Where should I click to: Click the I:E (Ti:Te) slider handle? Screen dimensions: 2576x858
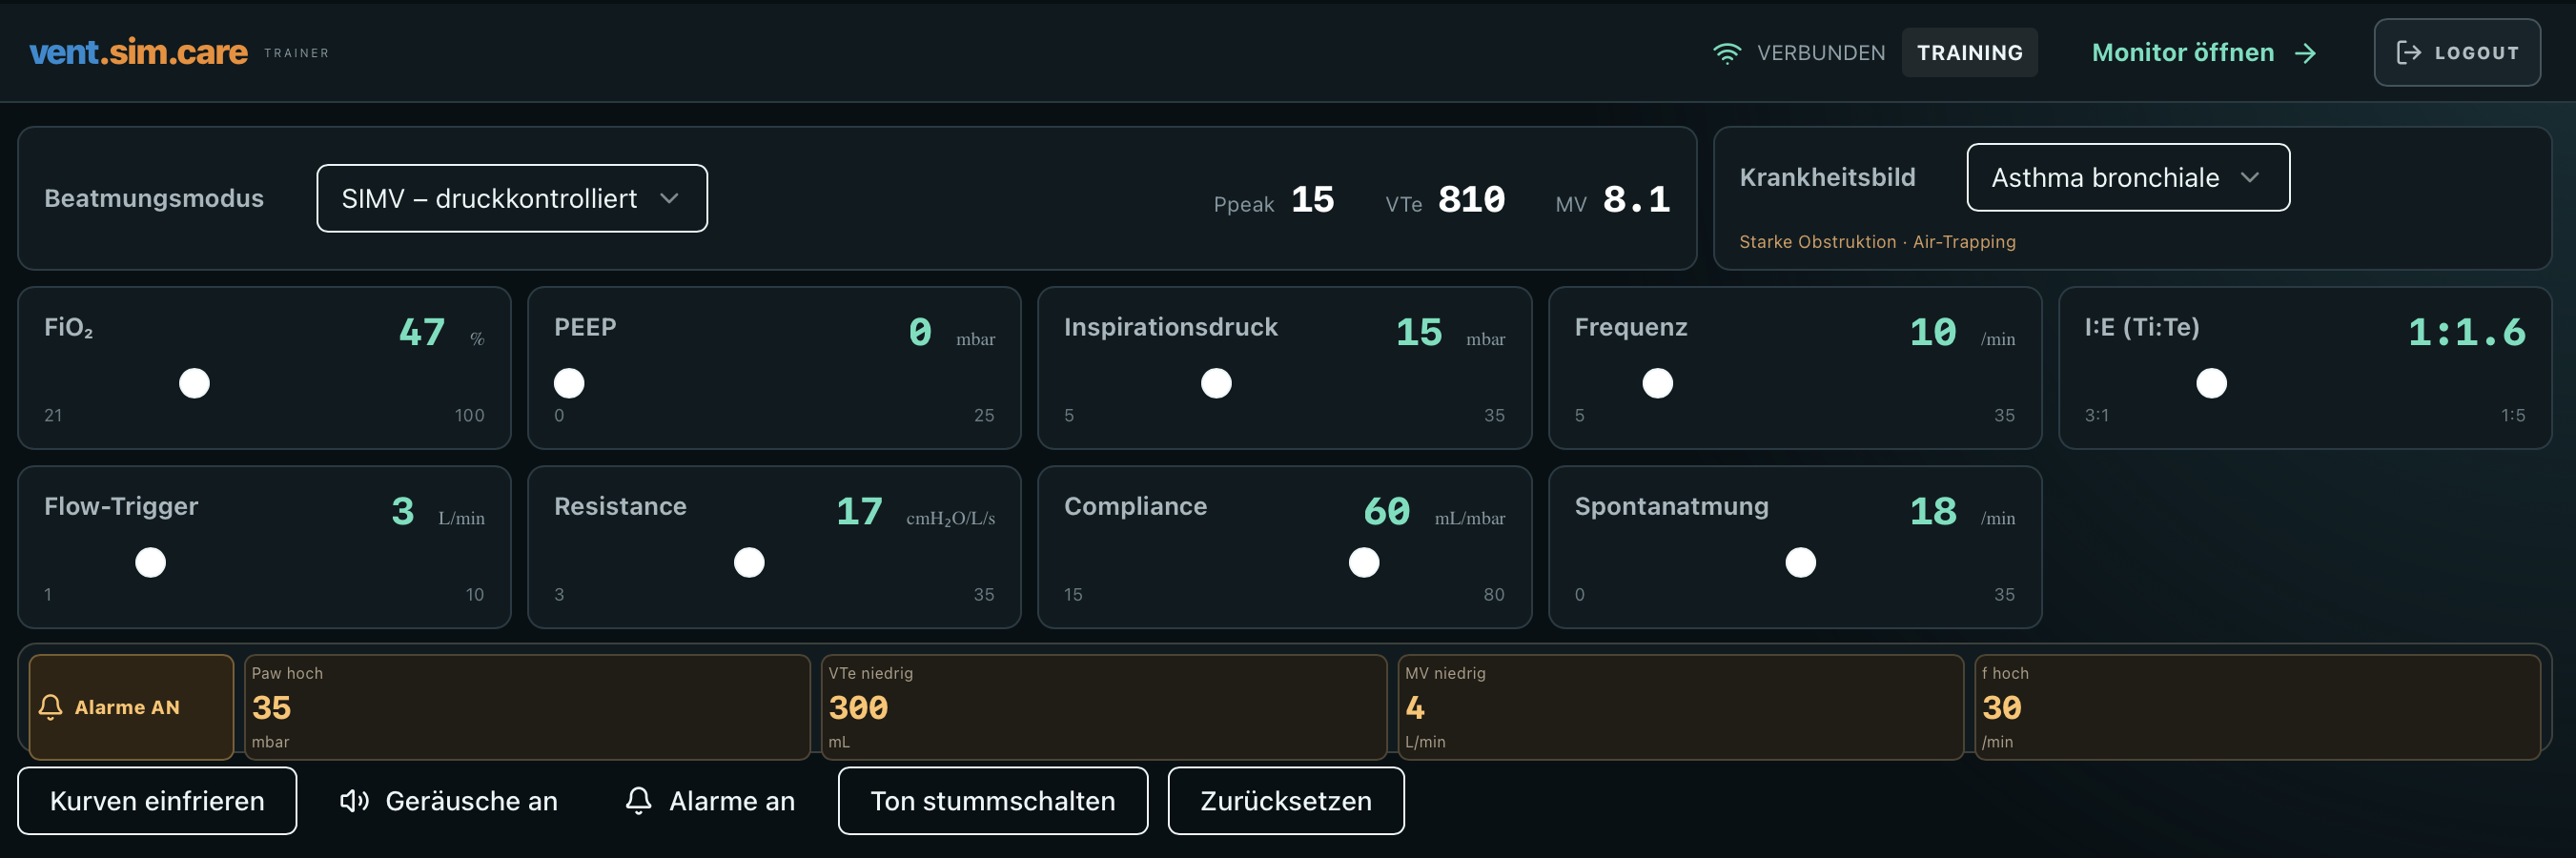(x=2211, y=383)
